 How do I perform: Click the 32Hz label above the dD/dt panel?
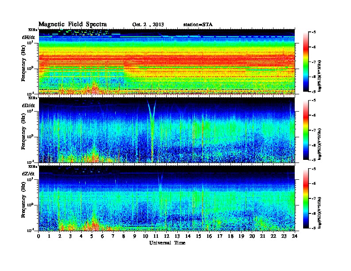(x=33, y=98)
